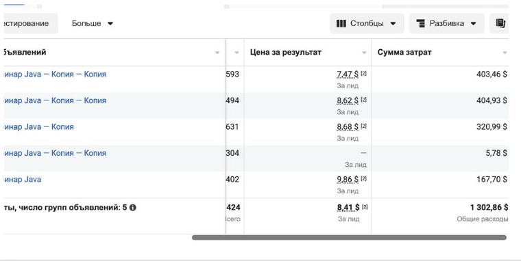
Task: Click the dash result in the 5,78 $ row
Action: pyautogui.click(x=363, y=153)
